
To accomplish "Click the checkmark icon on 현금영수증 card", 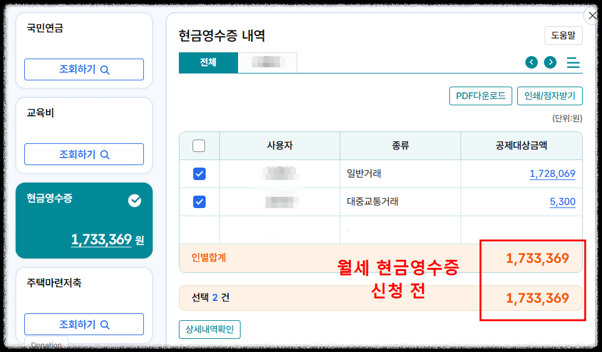I will (x=135, y=201).
